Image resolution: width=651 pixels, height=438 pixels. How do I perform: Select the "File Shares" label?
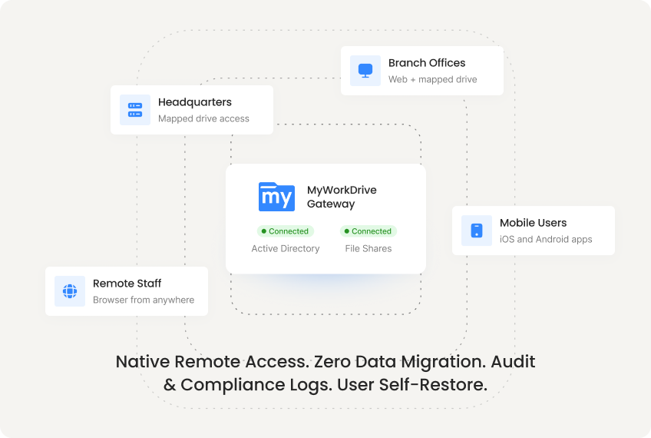click(368, 248)
